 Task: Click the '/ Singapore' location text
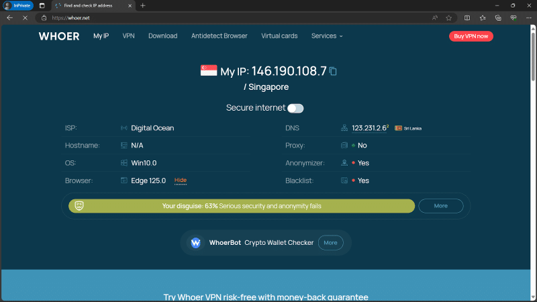[x=266, y=87]
